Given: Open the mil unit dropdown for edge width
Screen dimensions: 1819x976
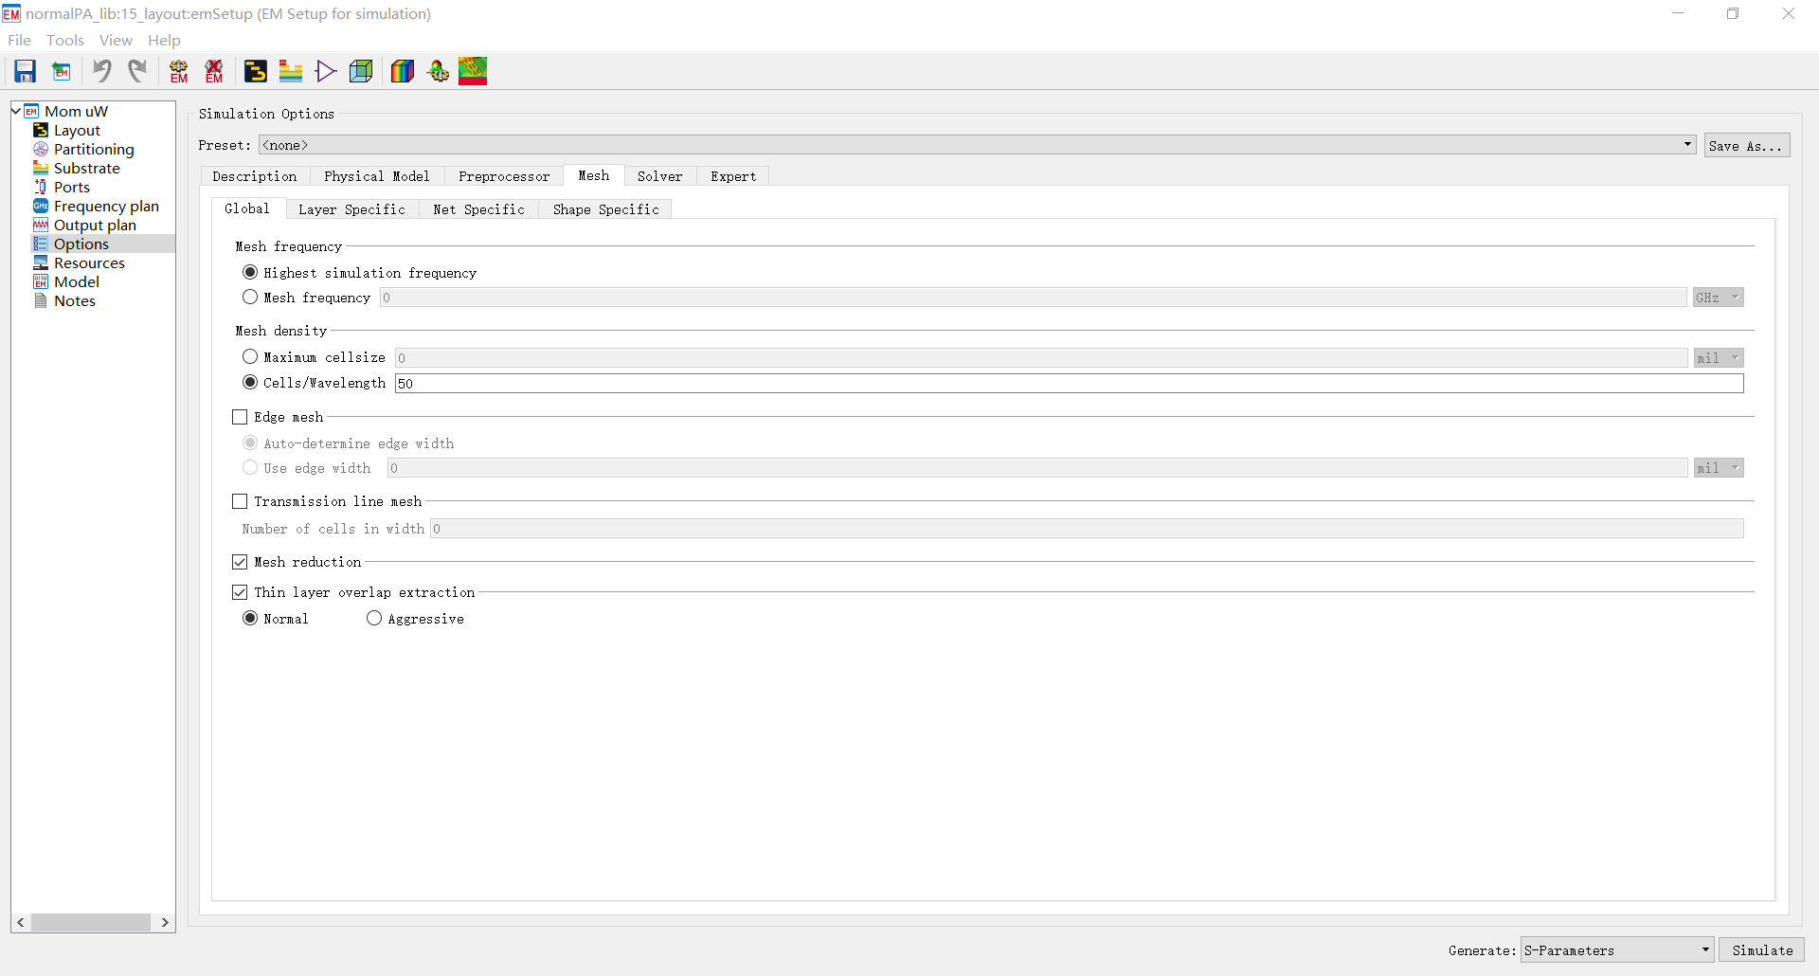Looking at the screenshot, I should click(x=1719, y=468).
